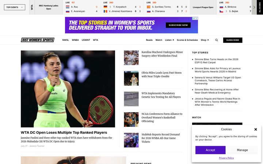The width and height of the screenshot is (263, 164).
Task: Open Karolína Muchová surgery article thumbnail
Action: point(131,58)
